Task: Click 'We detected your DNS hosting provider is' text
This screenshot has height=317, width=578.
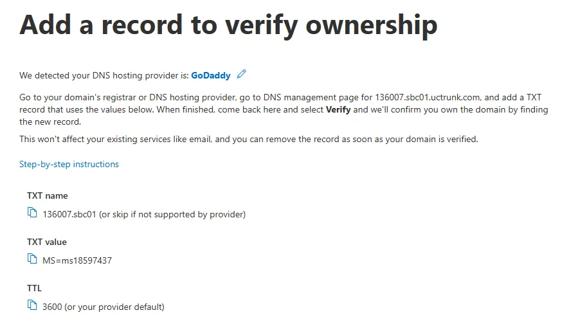Action: [x=104, y=75]
